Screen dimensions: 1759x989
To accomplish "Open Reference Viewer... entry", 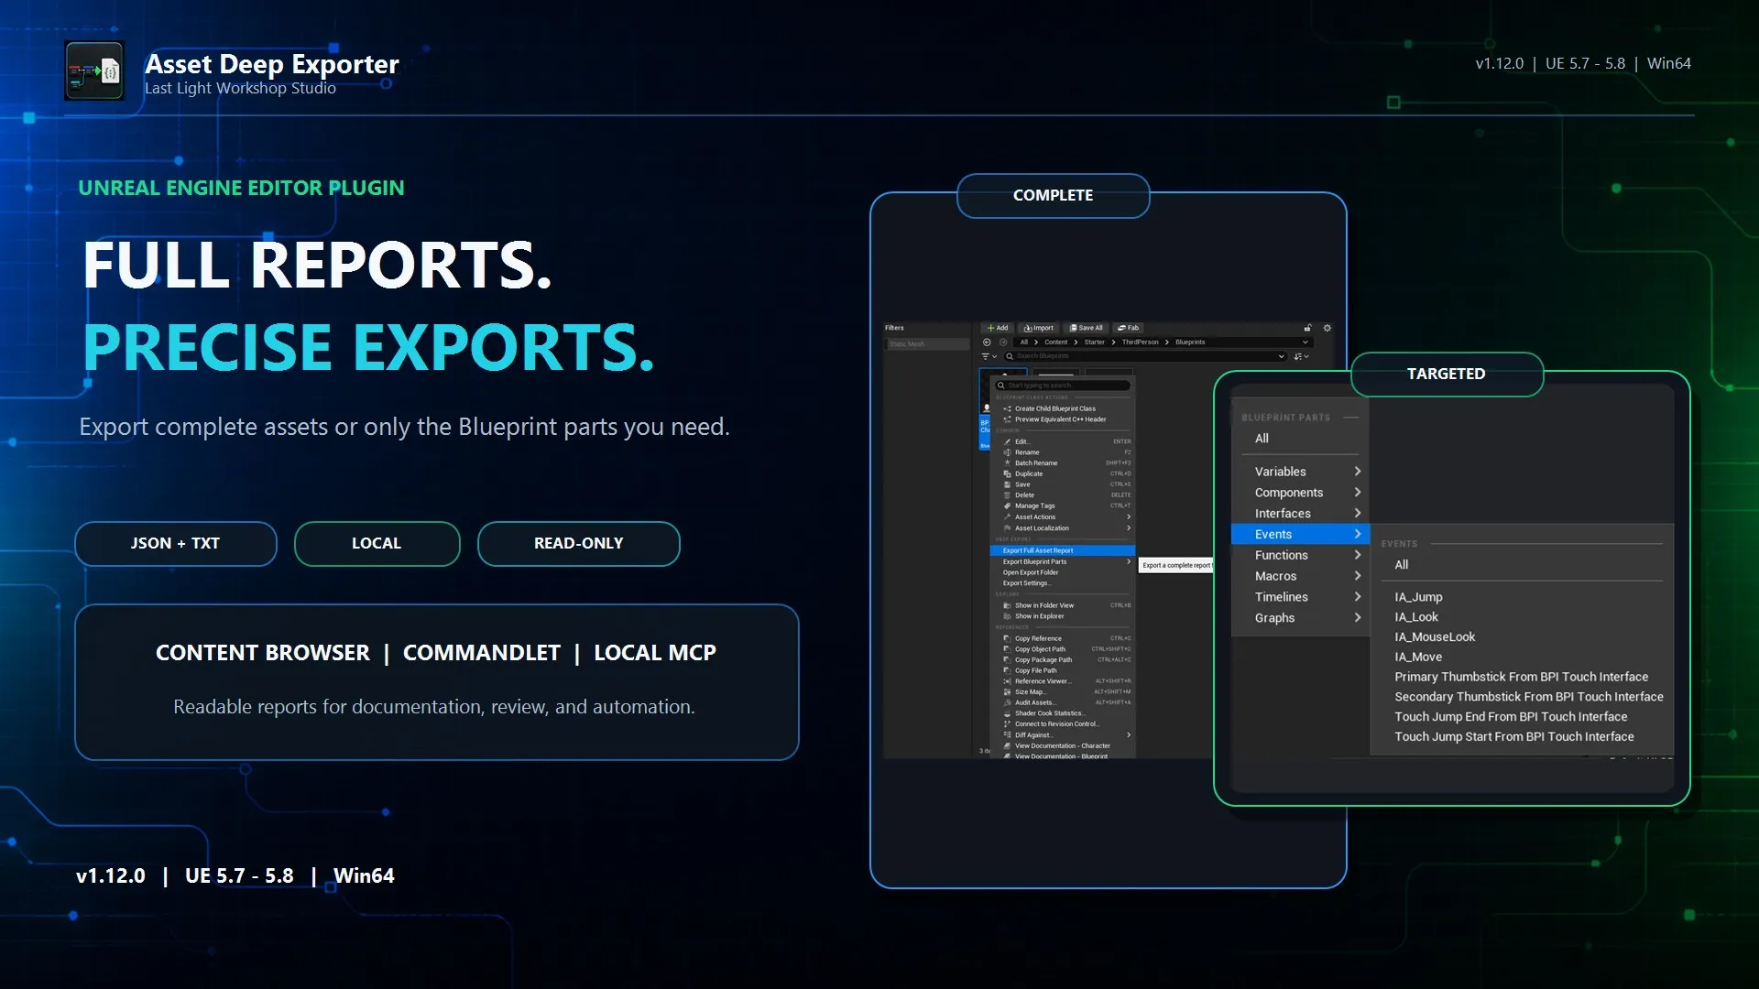I will click(x=1064, y=681).
